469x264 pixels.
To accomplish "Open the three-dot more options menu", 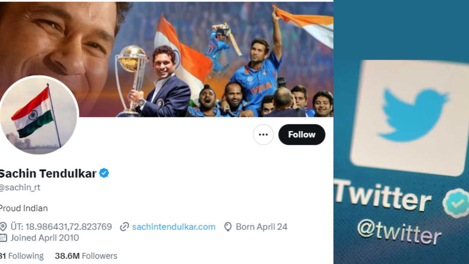I will (x=263, y=135).
